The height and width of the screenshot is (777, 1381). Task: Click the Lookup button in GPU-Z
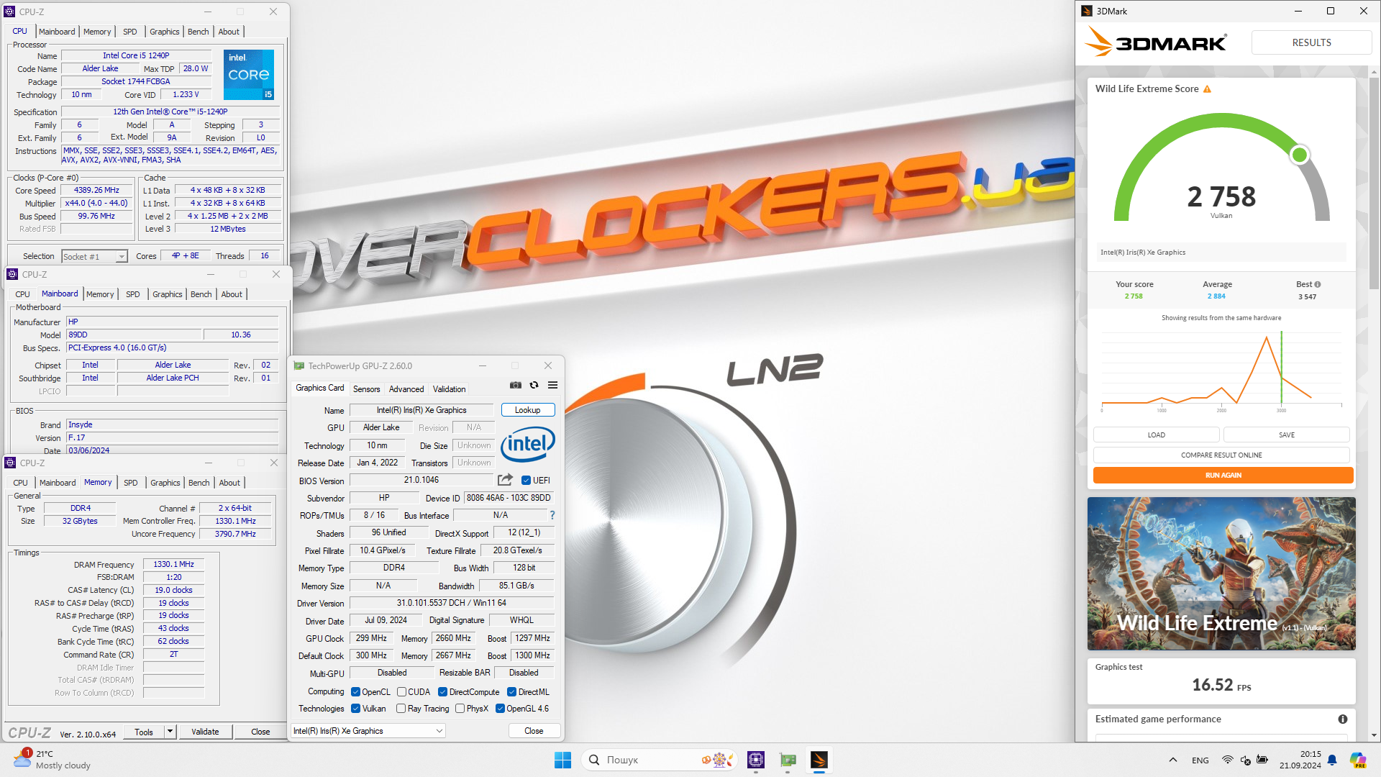(527, 410)
